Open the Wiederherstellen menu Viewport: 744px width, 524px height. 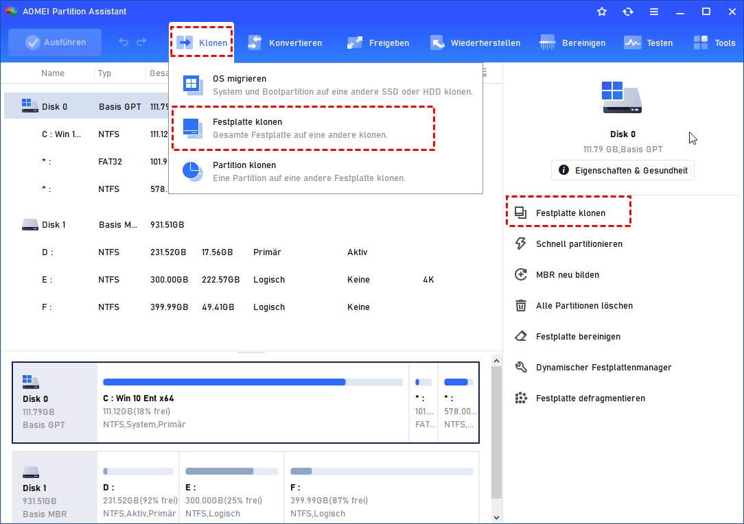[x=475, y=43]
